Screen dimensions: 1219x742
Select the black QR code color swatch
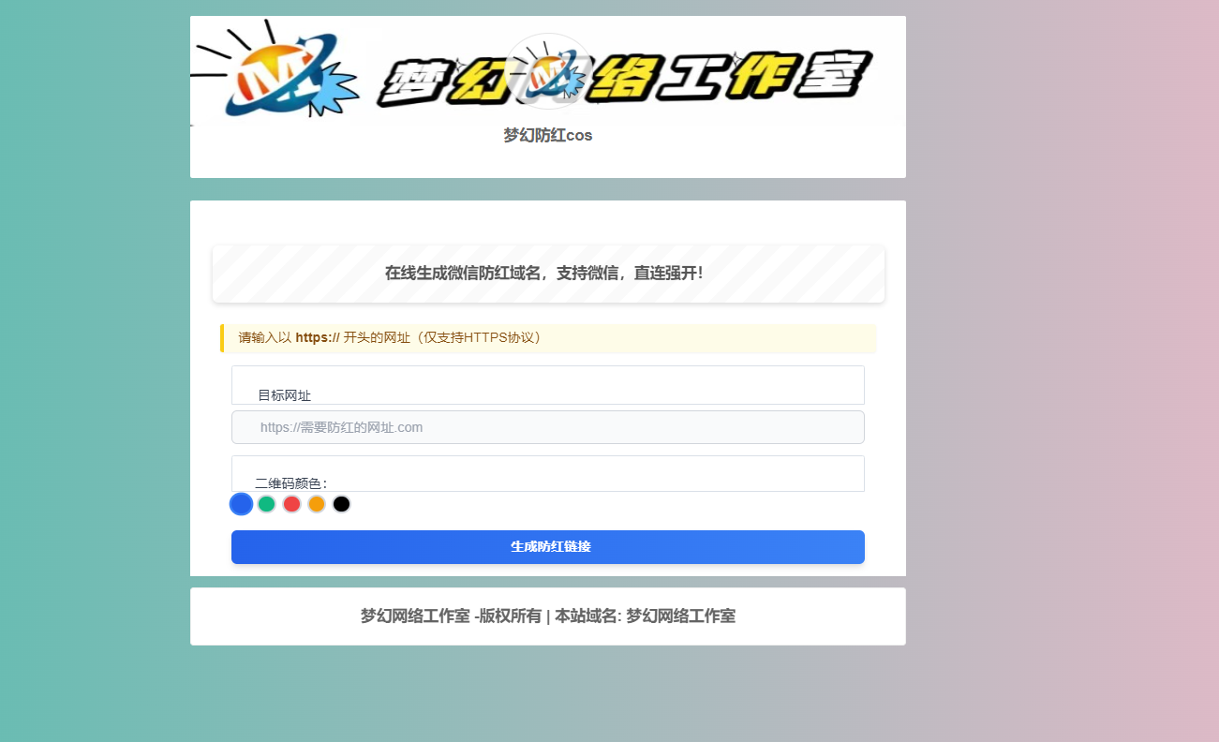[x=341, y=503]
